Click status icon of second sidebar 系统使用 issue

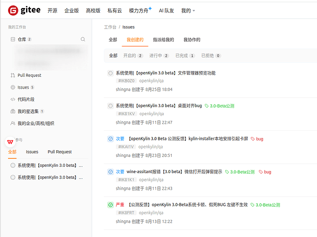(13, 177)
